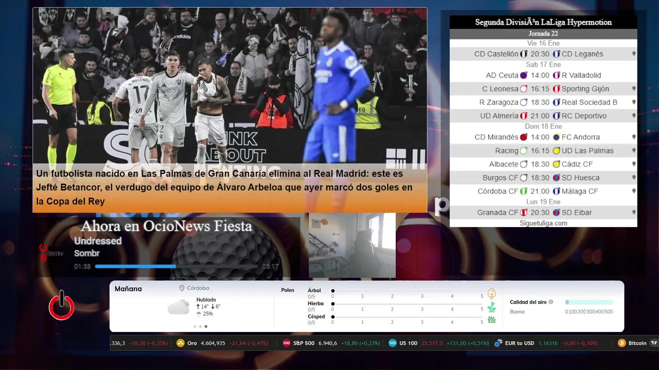Open venue pin for C Leonesa match
The width and height of the screenshot is (659, 370).
click(634, 89)
